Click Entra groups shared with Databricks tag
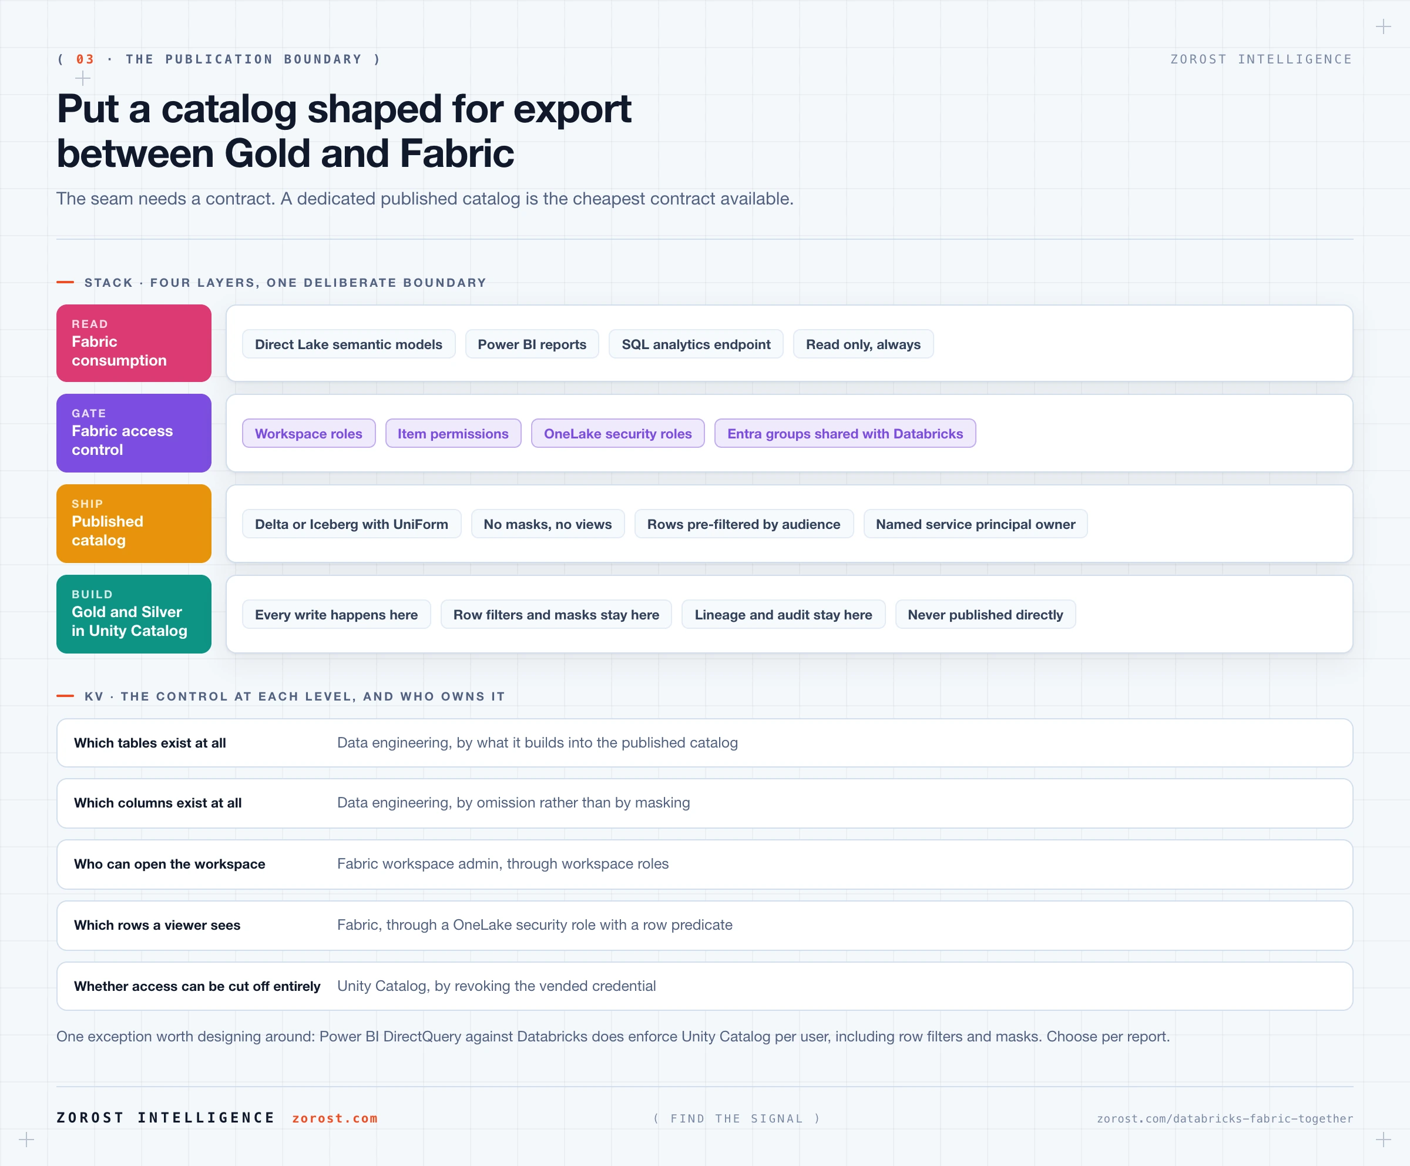The height and width of the screenshot is (1166, 1410). [845, 433]
